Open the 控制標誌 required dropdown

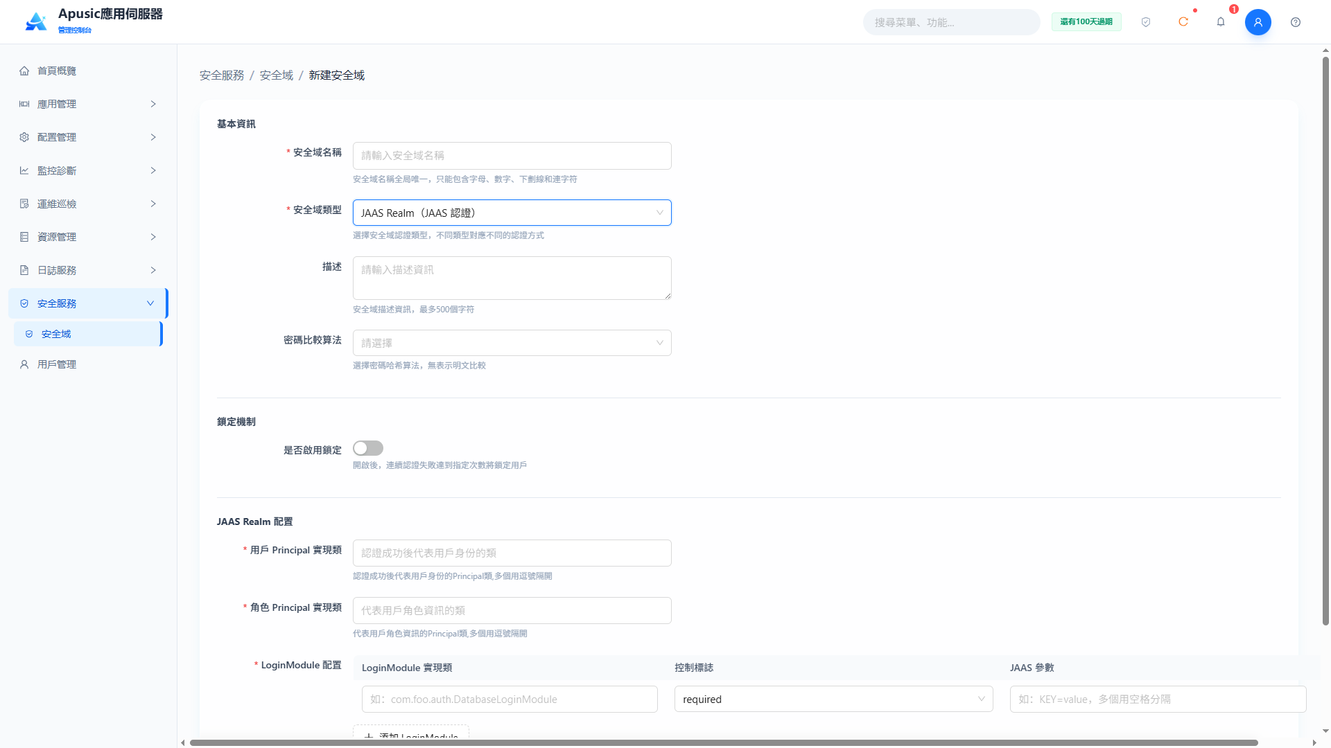834,699
